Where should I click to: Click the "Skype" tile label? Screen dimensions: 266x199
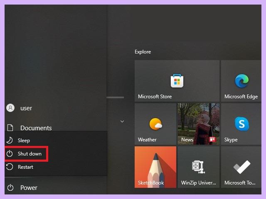pos(231,140)
